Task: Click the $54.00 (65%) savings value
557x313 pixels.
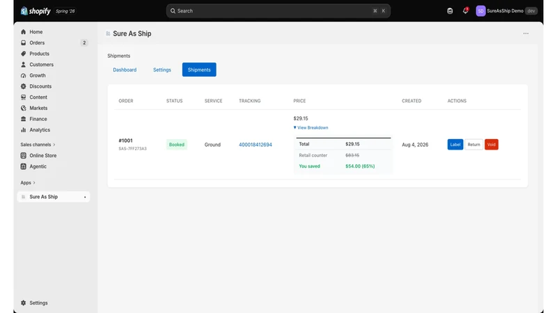Action: (x=360, y=166)
